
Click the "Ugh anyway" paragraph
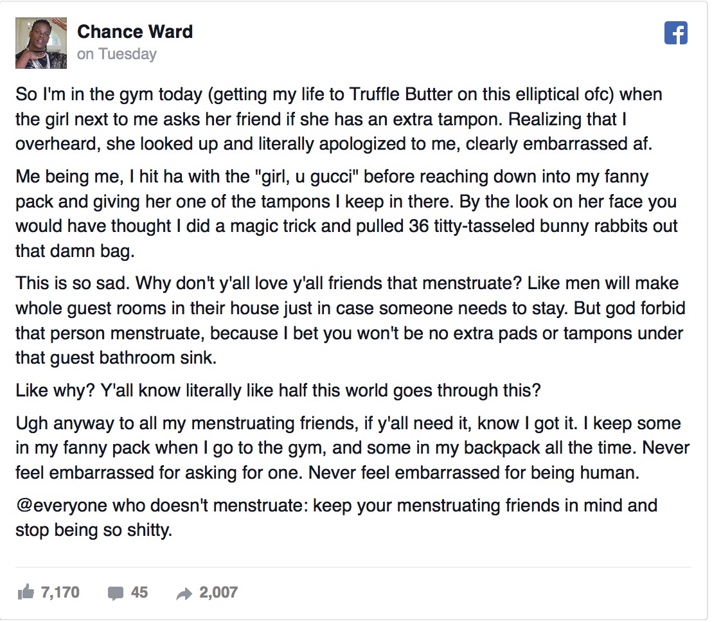click(352, 448)
